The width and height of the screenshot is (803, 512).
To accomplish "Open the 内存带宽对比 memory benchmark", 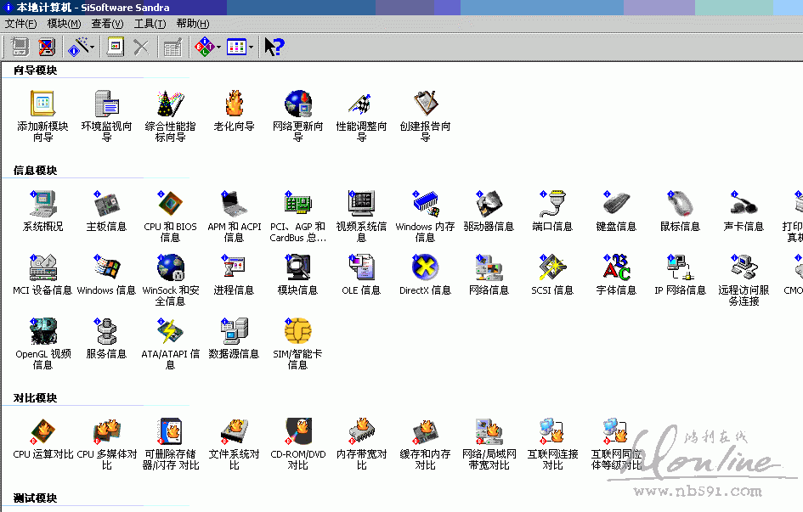I will 361,432.
